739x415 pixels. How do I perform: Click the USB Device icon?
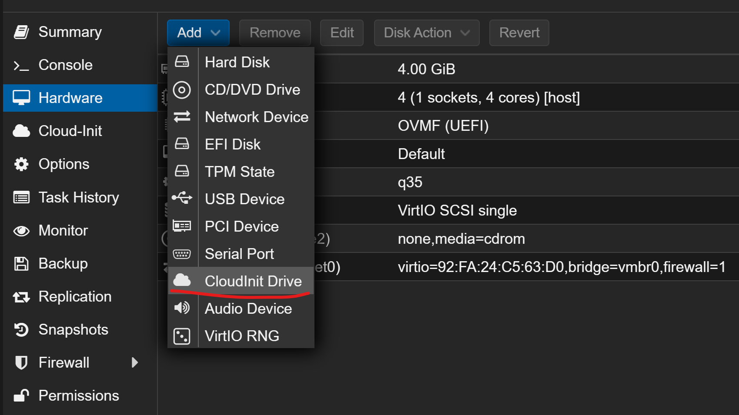tap(182, 198)
